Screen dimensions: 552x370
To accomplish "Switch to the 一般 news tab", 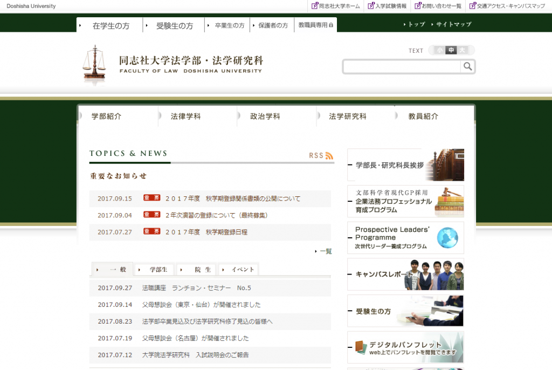I will coord(112,270).
